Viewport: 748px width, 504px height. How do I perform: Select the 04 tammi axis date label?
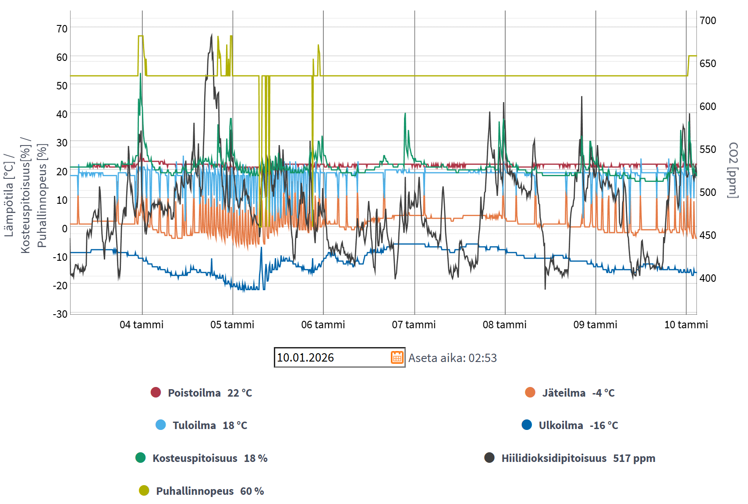[142, 325]
